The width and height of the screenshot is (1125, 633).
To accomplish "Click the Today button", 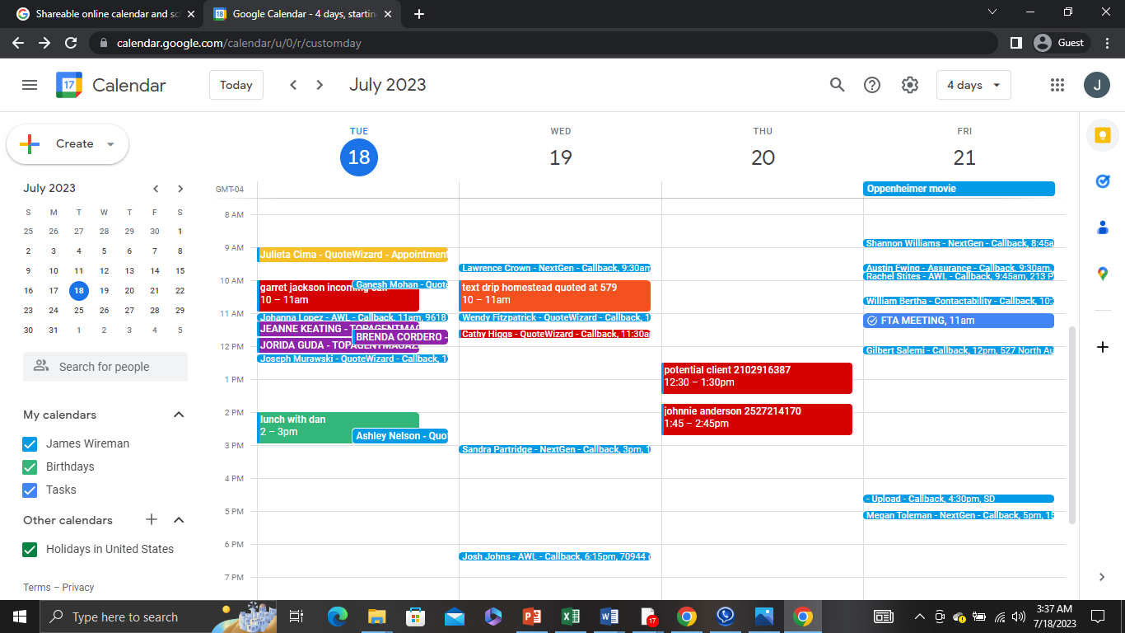I will 236,85.
